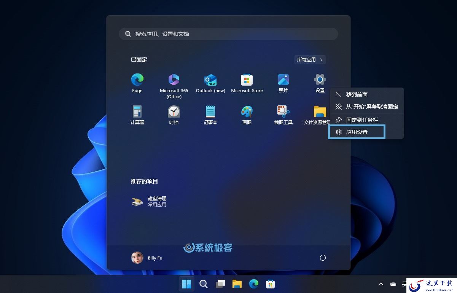The height and width of the screenshot is (293, 457).
Task: Launch Microsoft 365 (Office) from pinned apps
Action: point(174,86)
